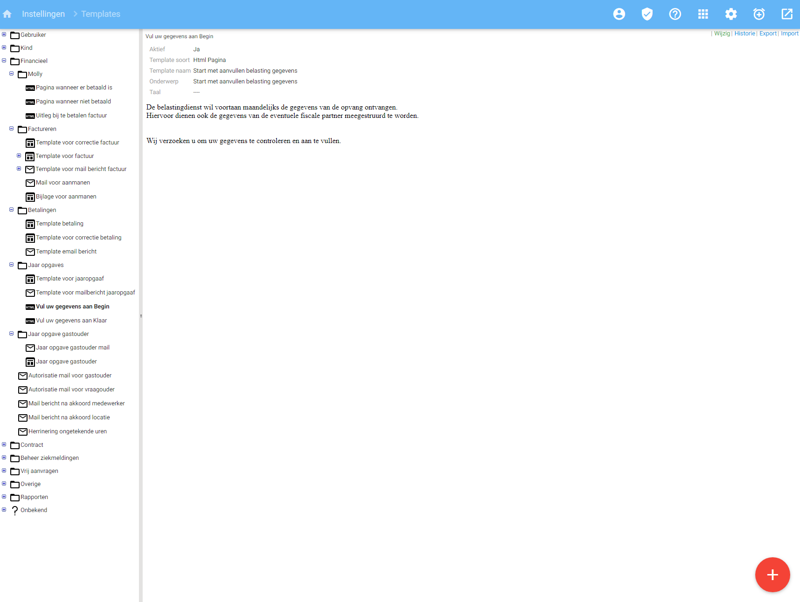Select 'Autorisatie mail voor gastouder'
Viewport: 800px width, 602px height.
point(70,376)
